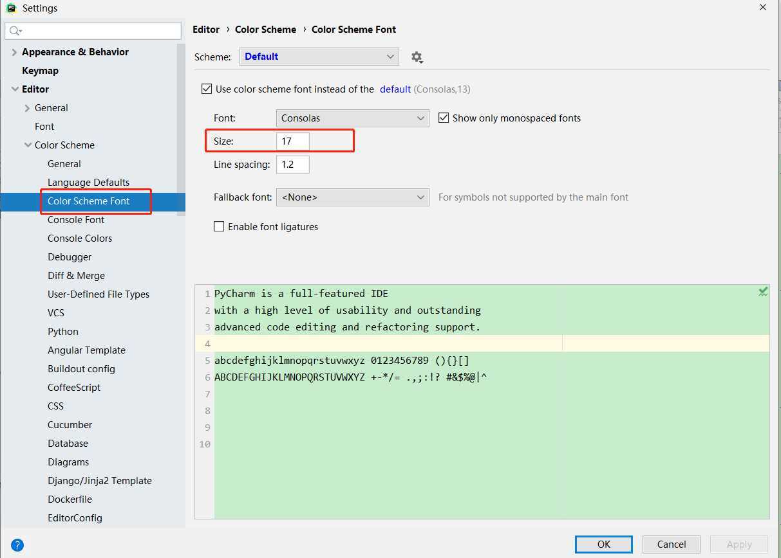Select EditorConfig item
The height and width of the screenshot is (558, 781).
coord(75,518)
